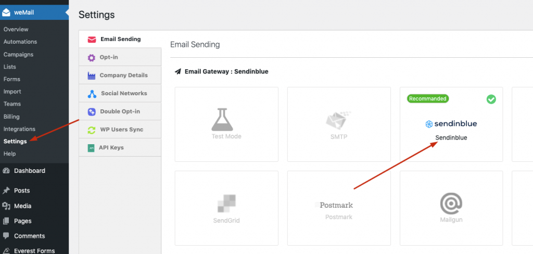
Task: Click the Sendinblue label under the logo
Action: [x=451, y=138]
